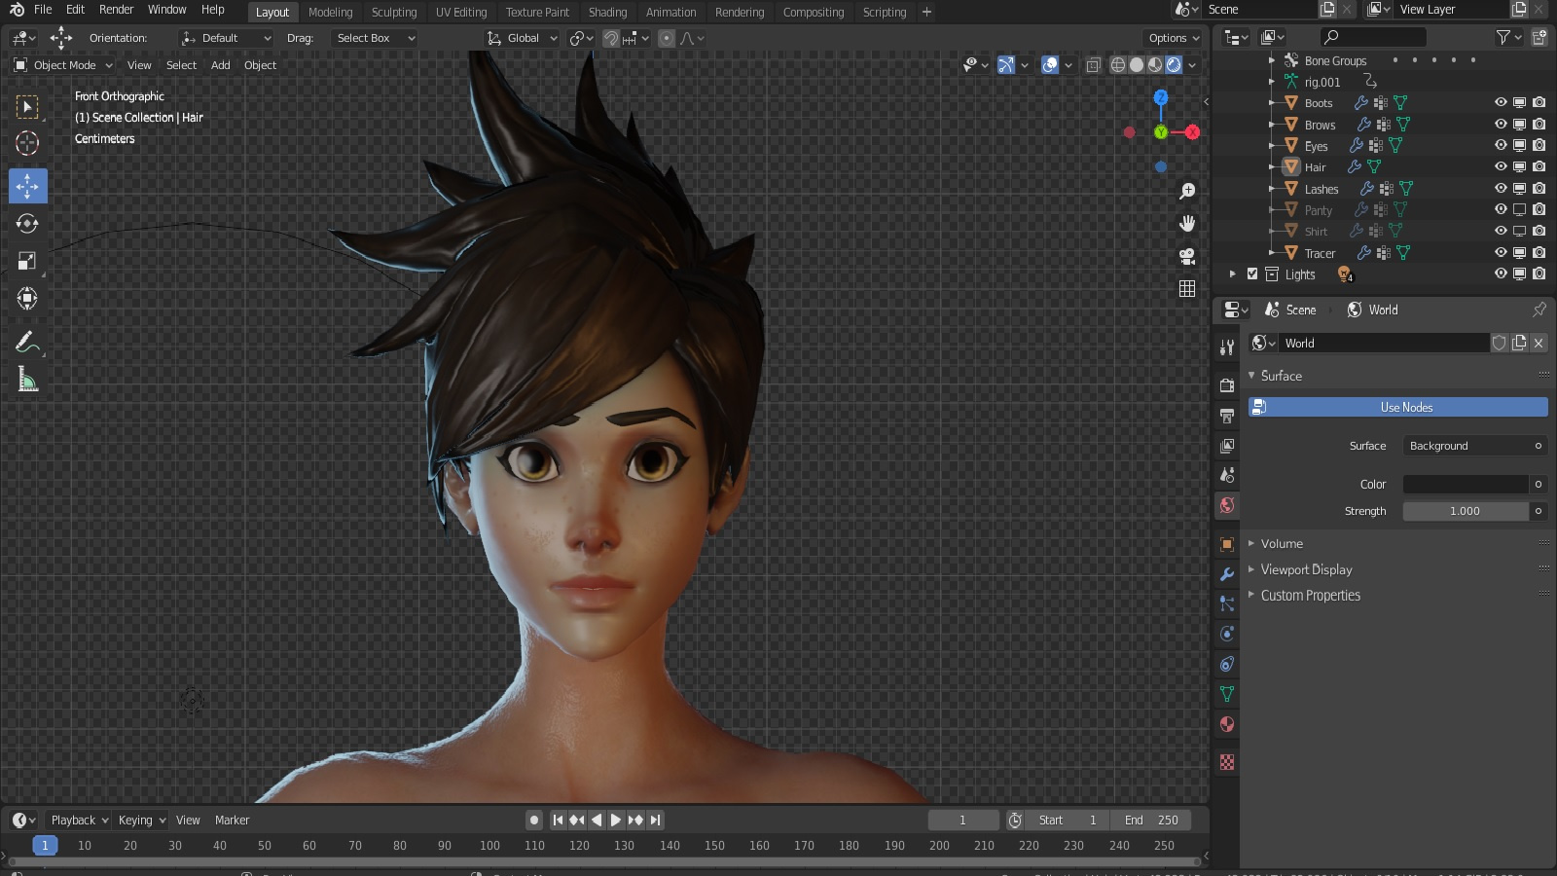The image size is (1557, 876).
Task: Click the outliner search field
Action: click(1372, 37)
